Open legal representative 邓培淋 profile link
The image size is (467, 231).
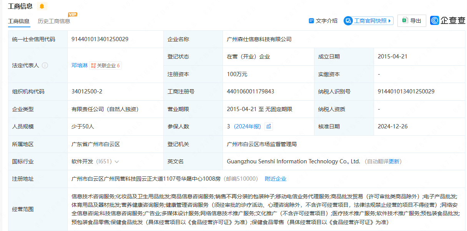coord(79,65)
